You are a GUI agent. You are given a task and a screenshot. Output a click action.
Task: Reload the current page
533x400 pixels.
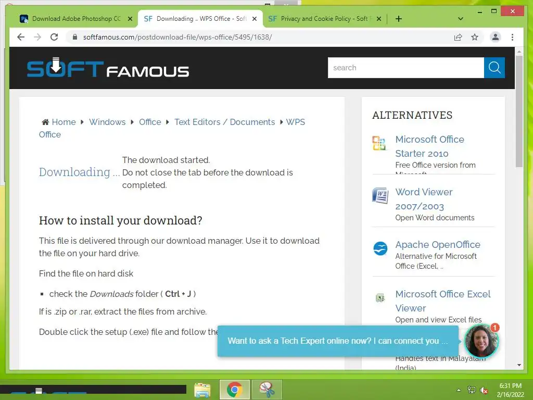pos(54,37)
